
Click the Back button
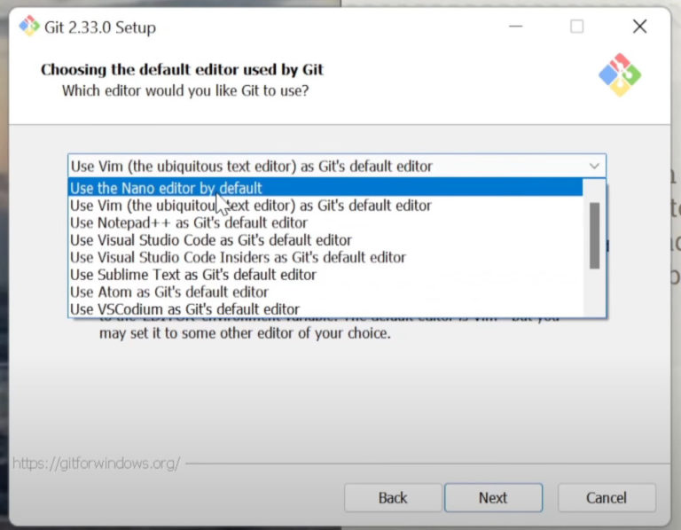(x=393, y=497)
